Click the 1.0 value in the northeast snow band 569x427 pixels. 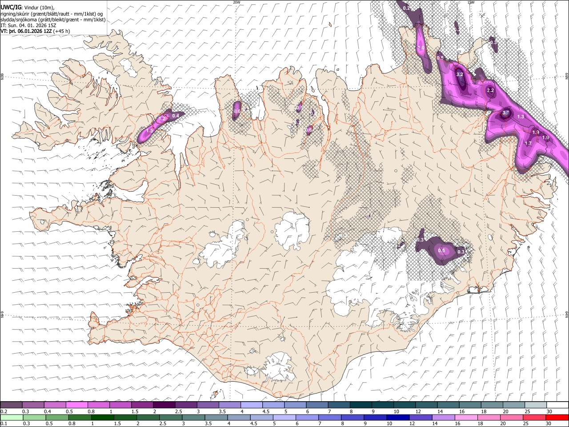(421, 48)
